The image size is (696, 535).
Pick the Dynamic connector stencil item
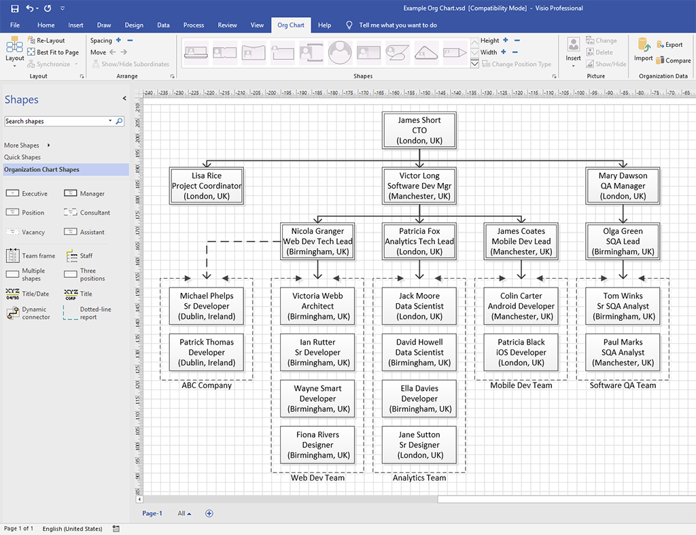(x=28, y=313)
